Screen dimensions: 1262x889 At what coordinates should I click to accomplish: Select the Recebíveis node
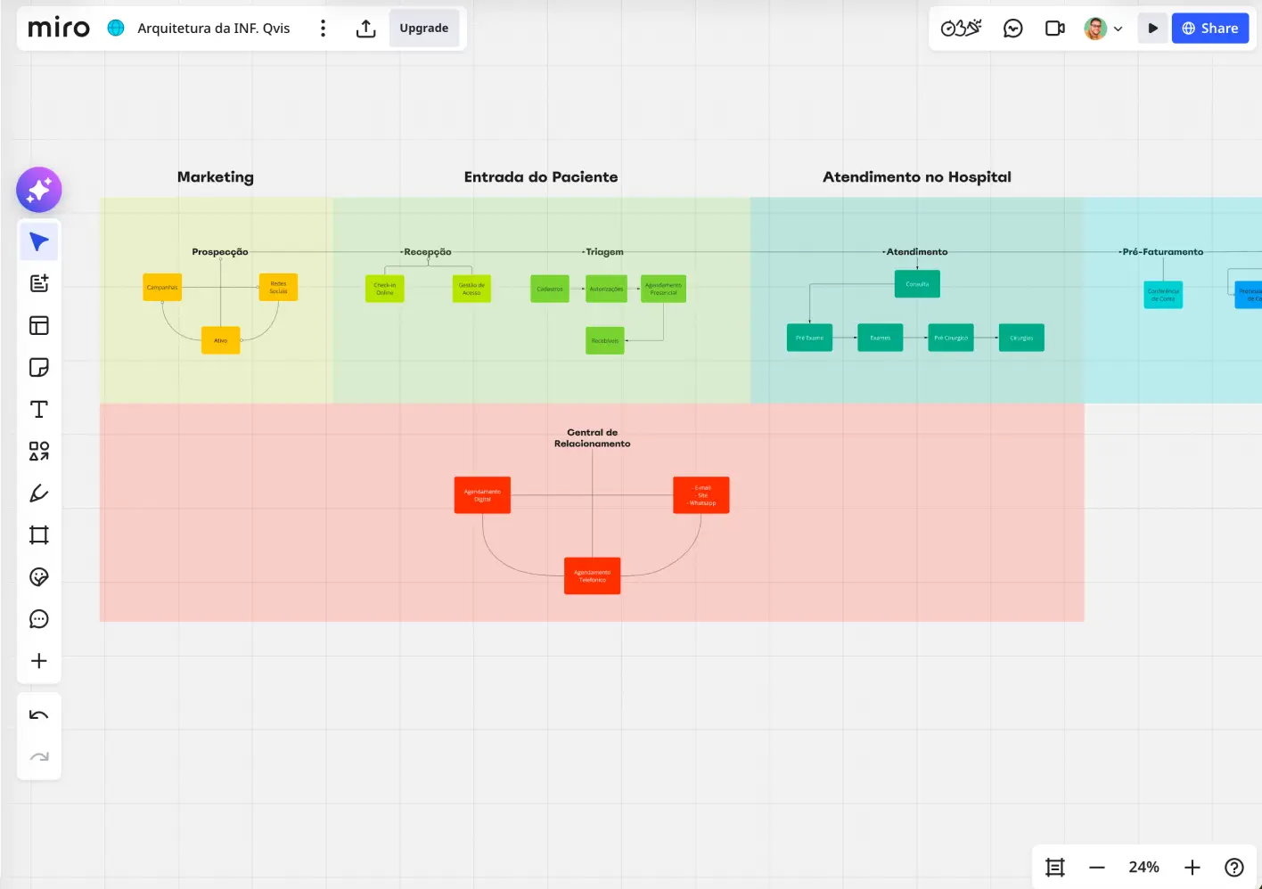[605, 341]
